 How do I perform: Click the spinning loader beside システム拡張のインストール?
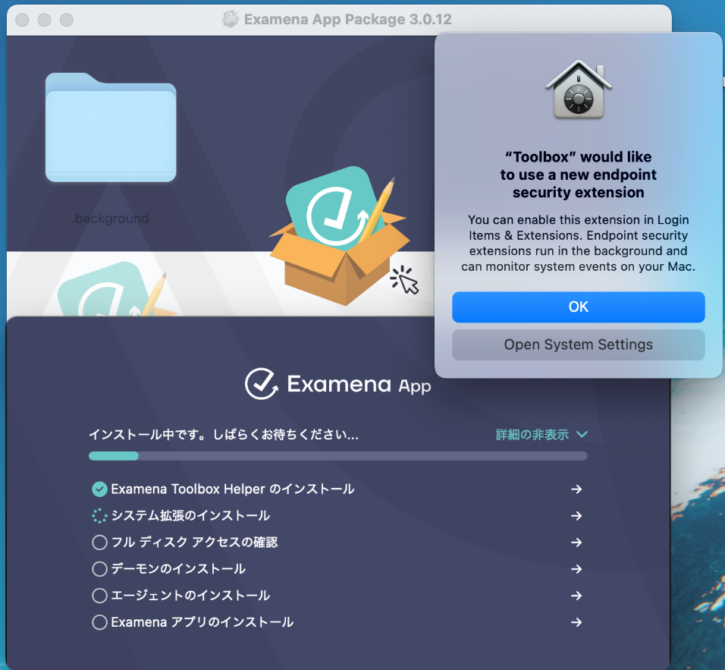point(99,515)
